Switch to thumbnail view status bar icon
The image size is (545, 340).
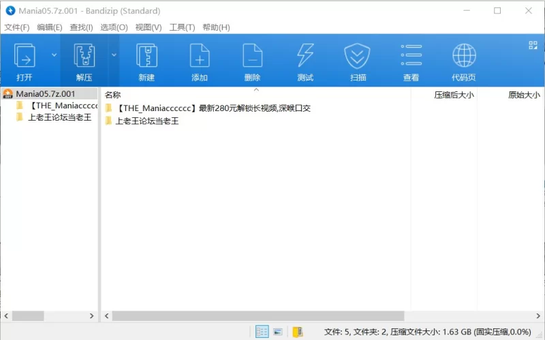coord(278,332)
